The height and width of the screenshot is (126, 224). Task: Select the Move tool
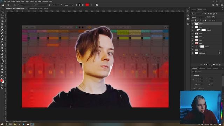(x=2, y=12)
